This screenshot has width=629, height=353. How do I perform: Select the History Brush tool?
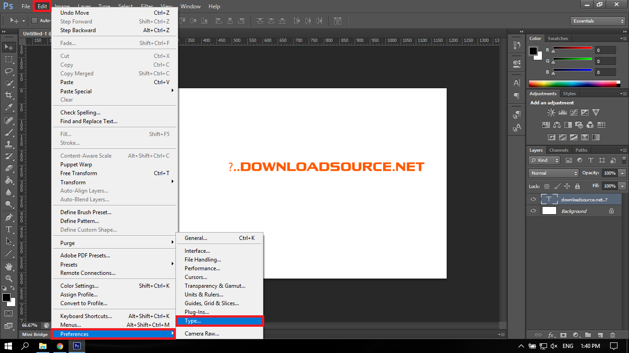pyautogui.click(x=9, y=156)
